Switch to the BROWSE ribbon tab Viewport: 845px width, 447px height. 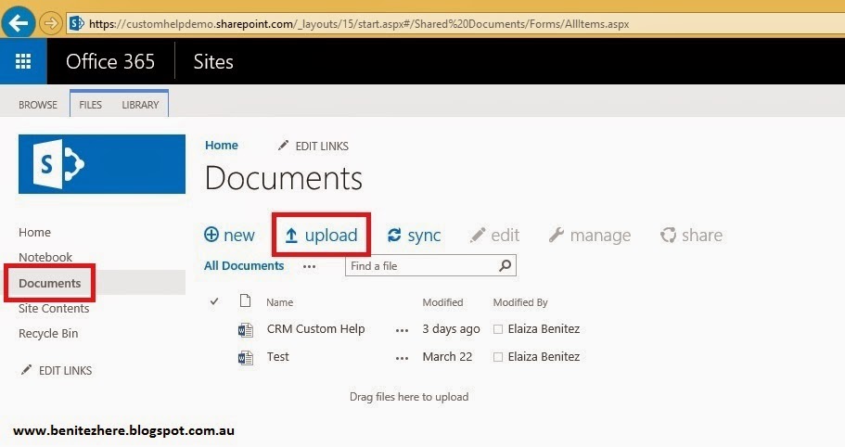point(38,105)
